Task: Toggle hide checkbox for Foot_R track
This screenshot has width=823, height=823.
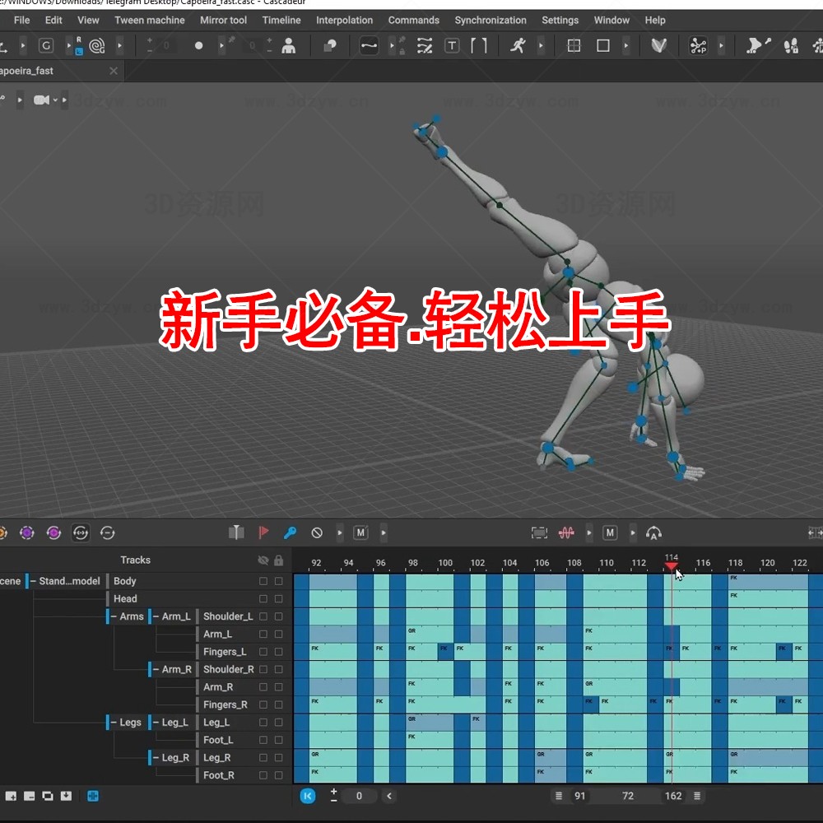Action: click(x=263, y=775)
